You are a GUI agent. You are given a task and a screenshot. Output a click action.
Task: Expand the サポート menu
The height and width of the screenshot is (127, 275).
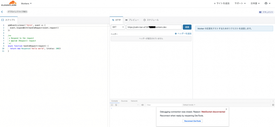coord(240,3)
